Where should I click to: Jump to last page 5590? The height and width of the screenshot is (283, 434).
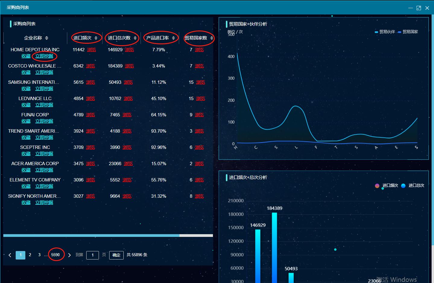pos(55,255)
